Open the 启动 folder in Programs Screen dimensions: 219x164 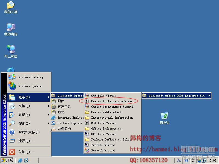(x=67, y=112)
